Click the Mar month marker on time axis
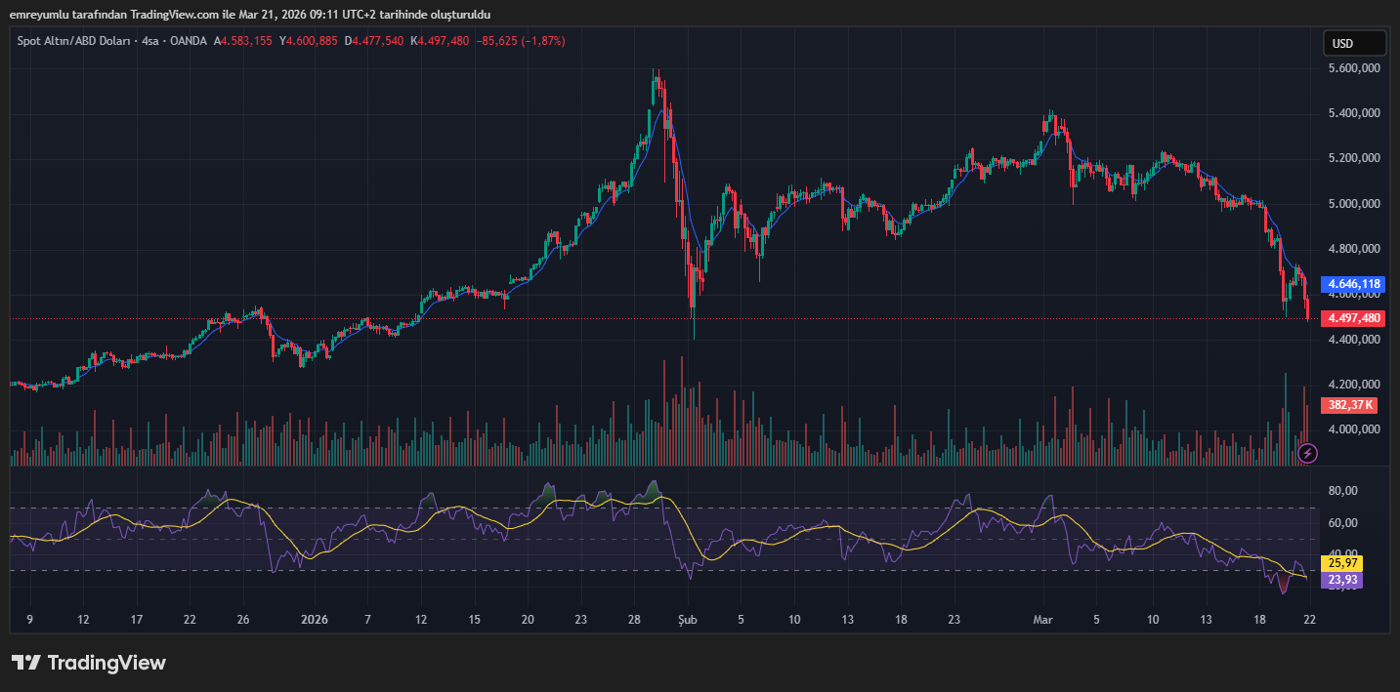This screenshot has width=1400, height=692. click(x=1043, y=619)
